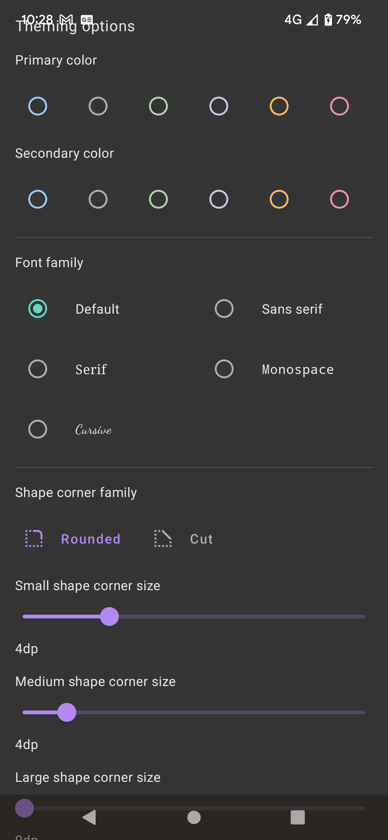Image resolution: width=388 pixels, height=840 pixels.
Task: Choose the Monospace font family
Action: coord(224,369)
